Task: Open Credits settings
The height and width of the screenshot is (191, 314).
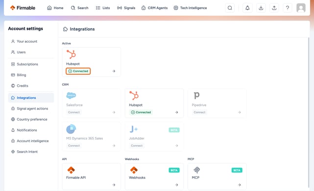Action: click(31, 86)
